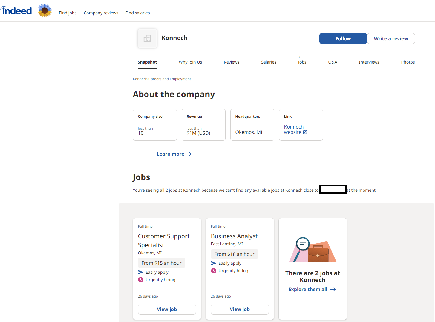Switch to the Why Join Us tab
Screen dimensions: 435x322
coord(190,62)
